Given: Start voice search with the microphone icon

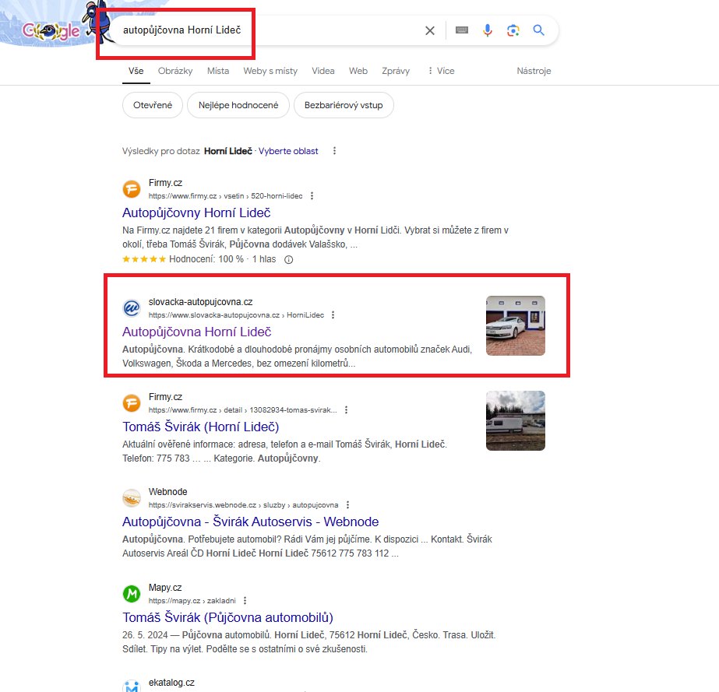Looking at the screenshot, I should 488,30.
